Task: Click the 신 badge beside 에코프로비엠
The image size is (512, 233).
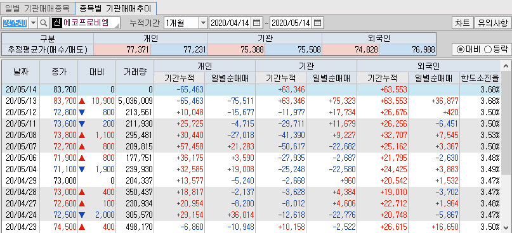Action: [x=57, y=23]
